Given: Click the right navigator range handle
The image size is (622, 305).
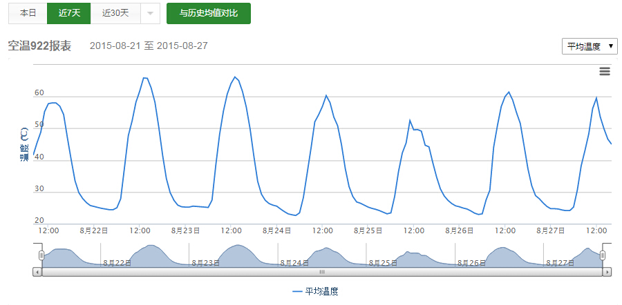Looking at the screenshot, I should 603,255.
